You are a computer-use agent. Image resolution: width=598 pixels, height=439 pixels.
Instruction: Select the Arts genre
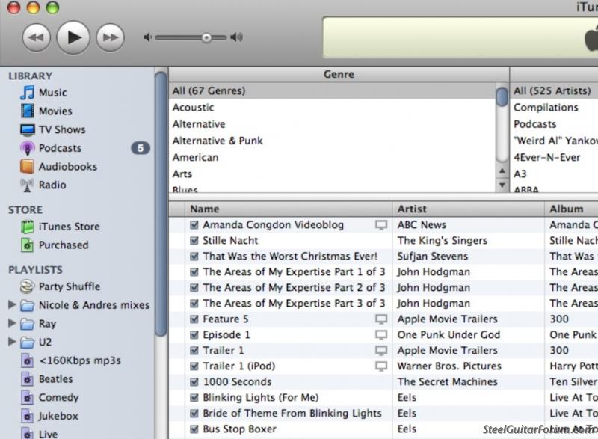pos(332,174)
